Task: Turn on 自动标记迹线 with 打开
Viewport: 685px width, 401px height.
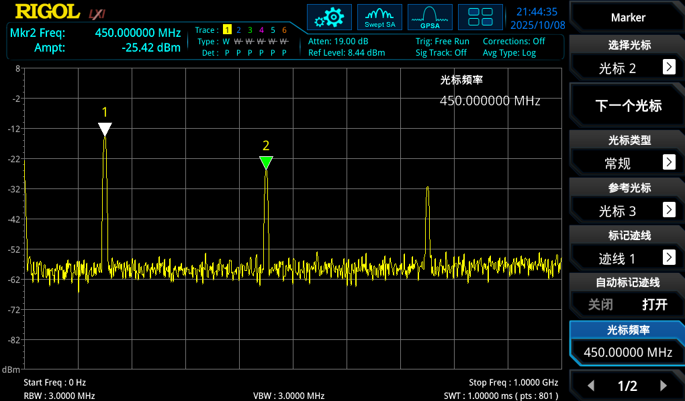Action: [654, 304]
